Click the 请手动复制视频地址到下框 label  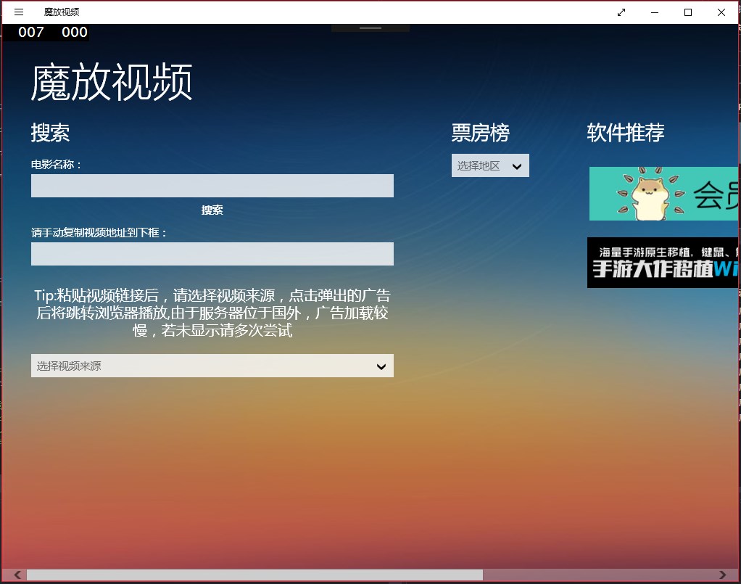tap(99, 233)
